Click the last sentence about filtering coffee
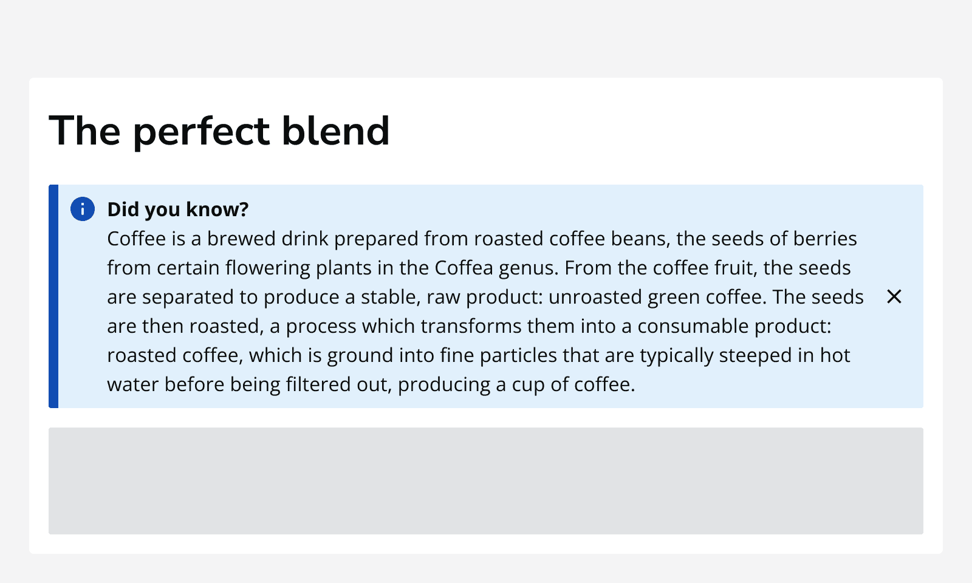 (371, 384)
